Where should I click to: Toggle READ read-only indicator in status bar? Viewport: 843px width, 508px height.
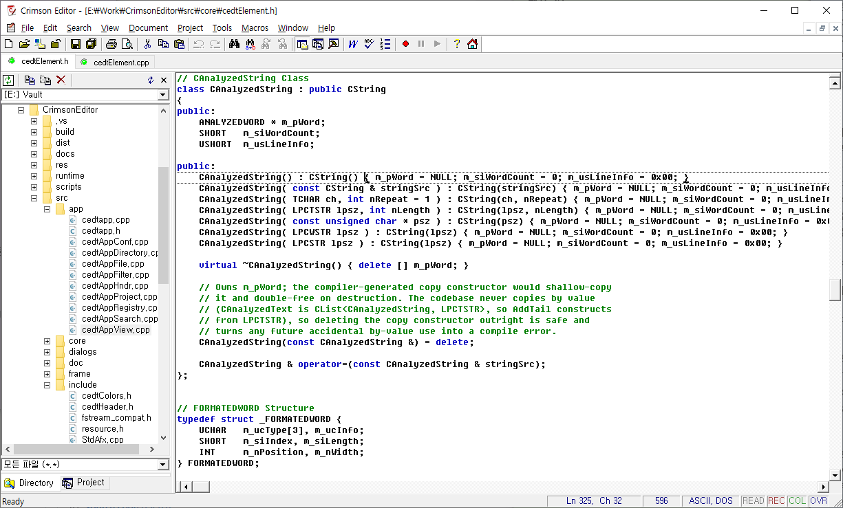tap(754, 501)
